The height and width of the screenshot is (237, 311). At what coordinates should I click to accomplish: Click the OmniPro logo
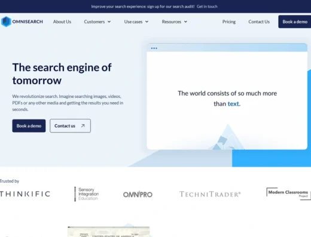coord(138,195)
